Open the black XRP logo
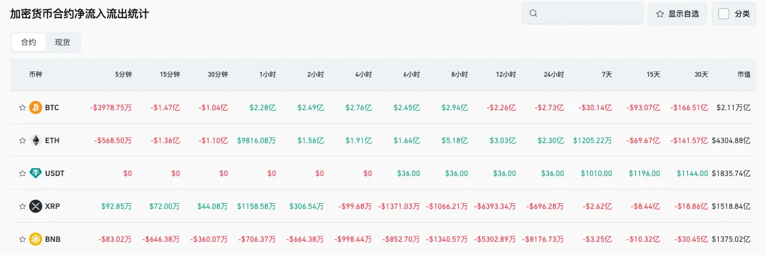 click(36, 206)
